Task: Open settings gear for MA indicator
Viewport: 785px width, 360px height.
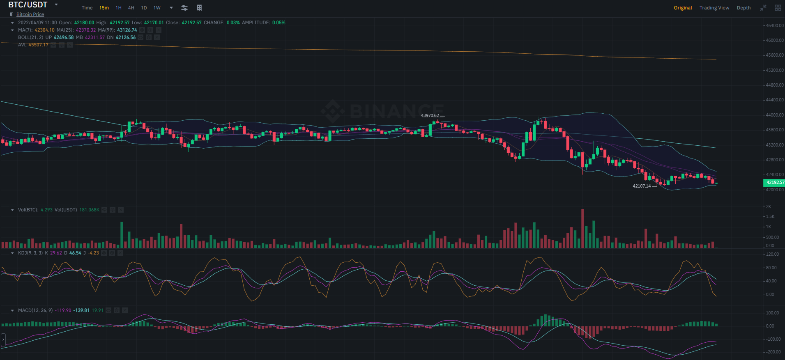Action: pos(150,30)
